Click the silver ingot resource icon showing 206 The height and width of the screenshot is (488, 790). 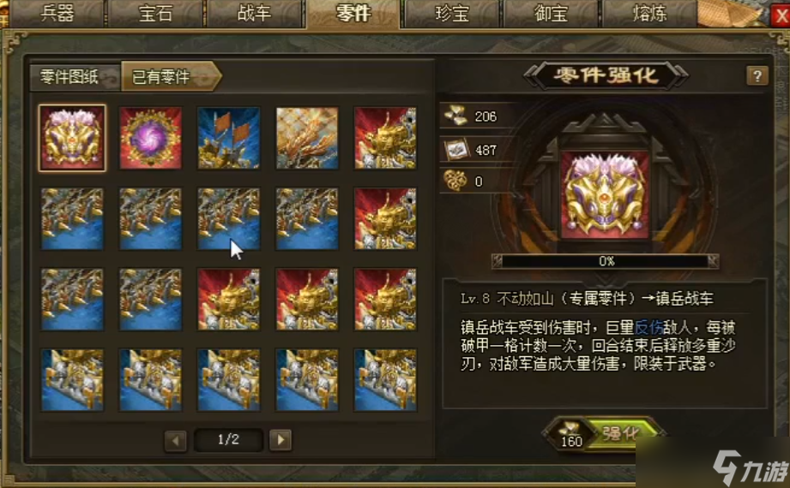456,116
